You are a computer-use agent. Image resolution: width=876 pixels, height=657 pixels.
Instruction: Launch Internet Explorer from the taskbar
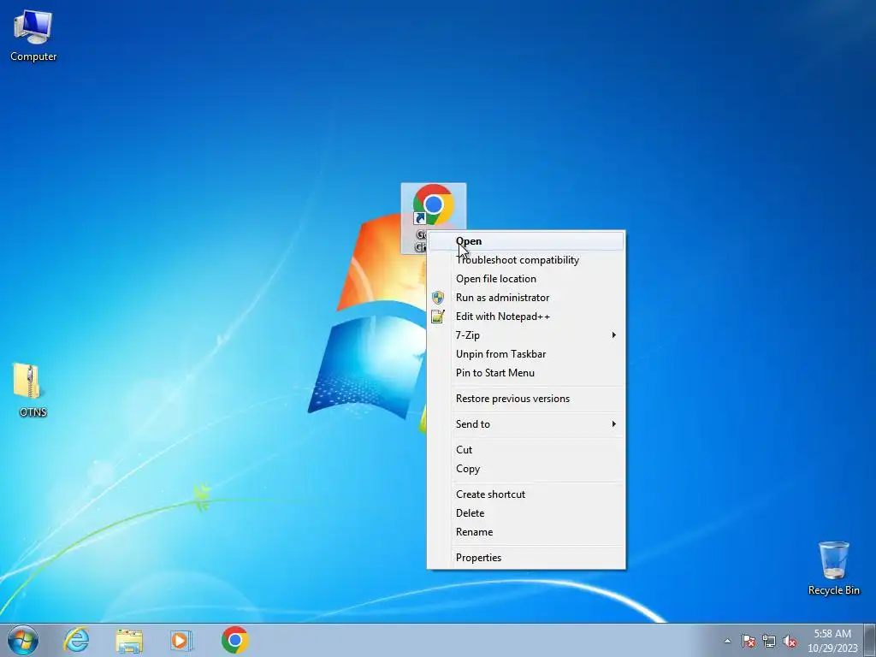[x=76, y=640]
